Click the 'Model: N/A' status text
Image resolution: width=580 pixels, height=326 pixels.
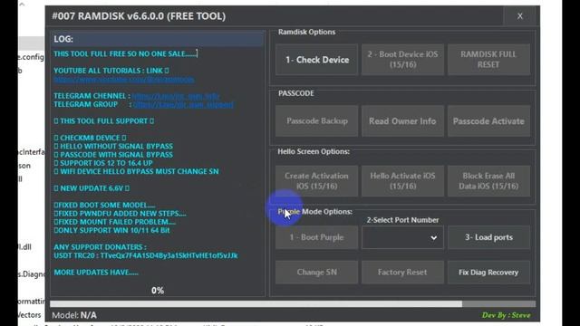74,315
